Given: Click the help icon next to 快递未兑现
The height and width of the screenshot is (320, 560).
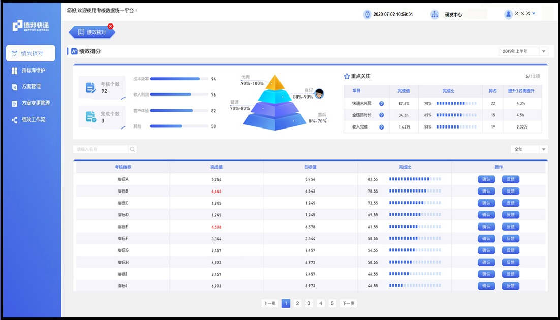Looking at the screenshot, I should (x=381, y=103).
